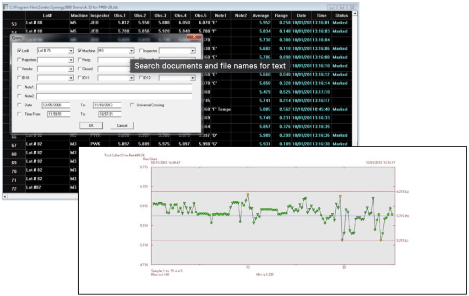The width and height of the screenshot is (469, 296).
Task: Tick the Resp. checkbox
Action: 80,60
